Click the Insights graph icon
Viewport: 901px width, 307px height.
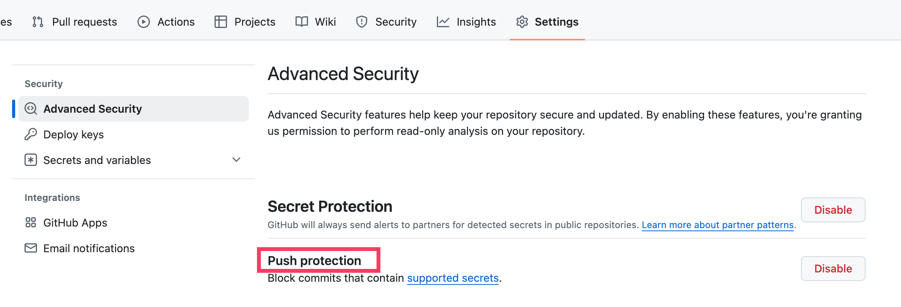(443, 22)
